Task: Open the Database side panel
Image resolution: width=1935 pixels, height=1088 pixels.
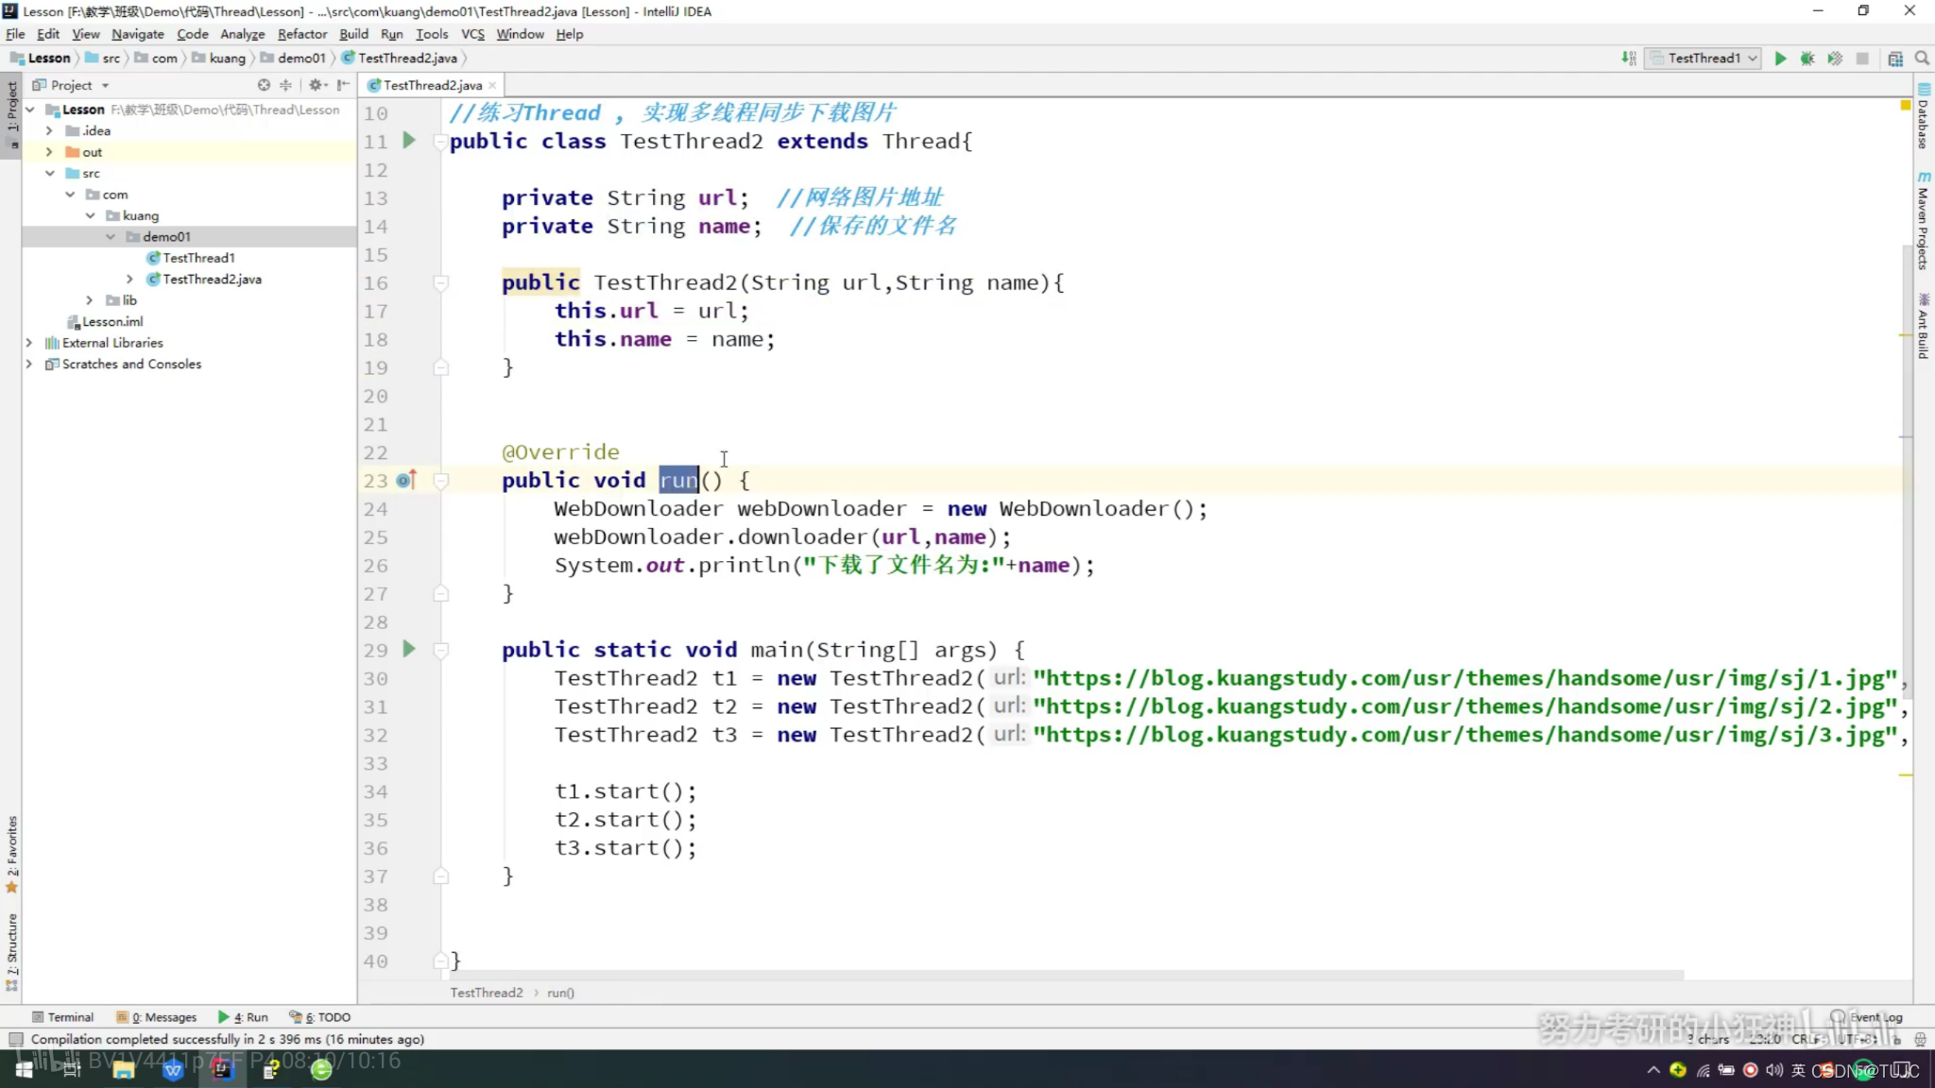Action: click(x=1924, y=117)
